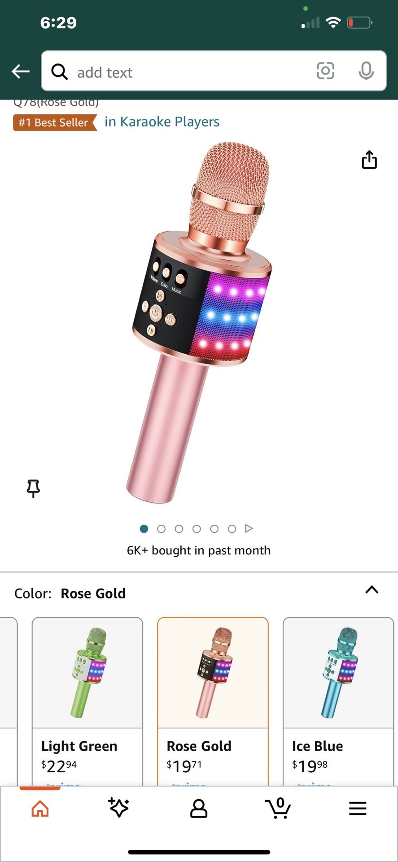
Task: Select the last image carousel dot
Action: coord(232,529)
